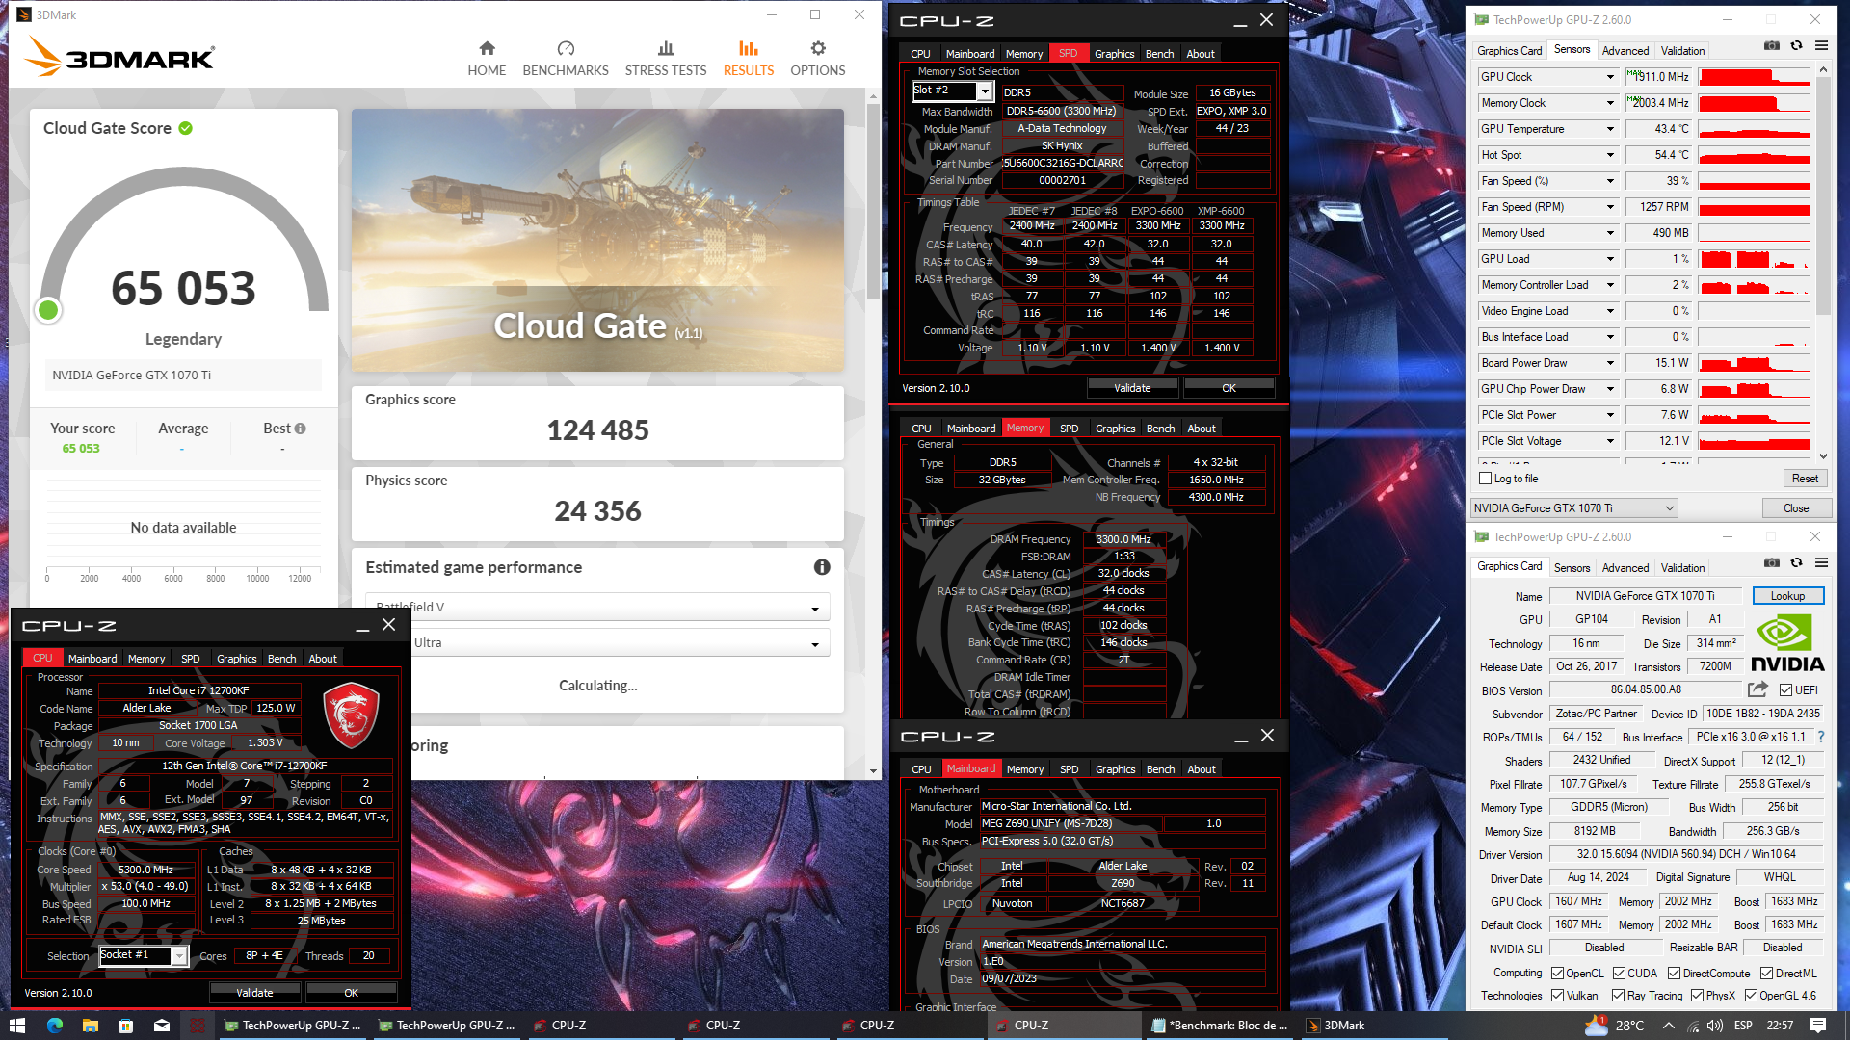Toggle CUDA checkbox
The height and width of the screenshot is (1040, 1850).
coord(1619,974)
